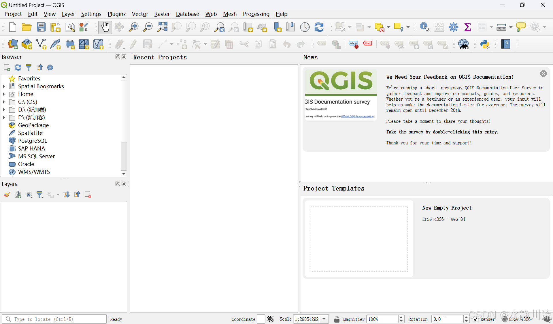
Task: Open the Processing Toolbox gear icon
Action: (x=453, y=27)
